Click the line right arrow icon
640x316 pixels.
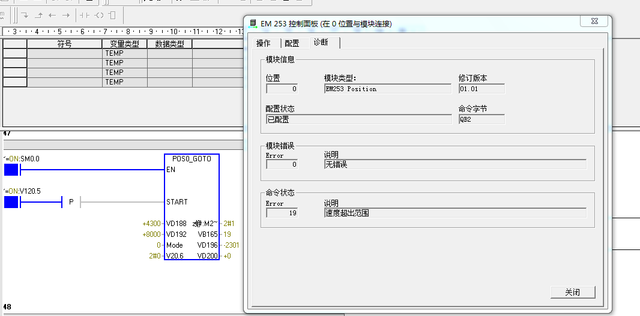(x=66, y=15)
